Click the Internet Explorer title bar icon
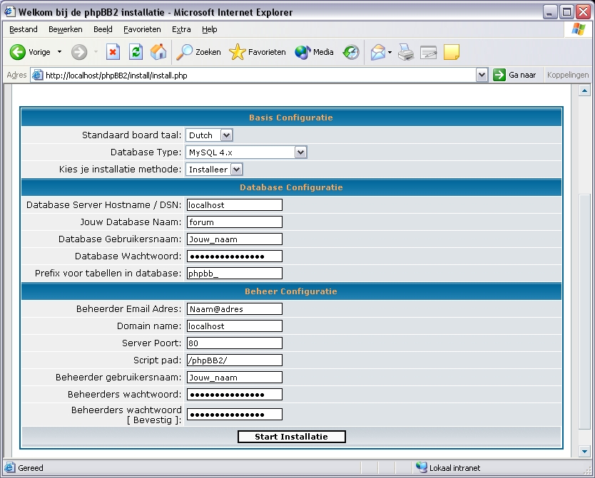 (x=10, y=12)
